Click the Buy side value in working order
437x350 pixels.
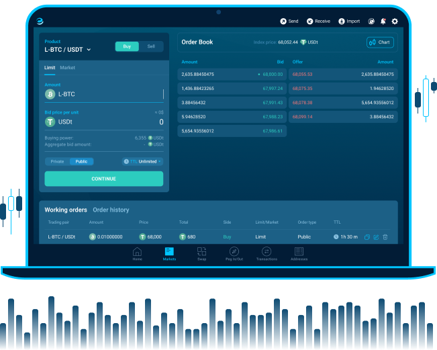click(227, 236)
